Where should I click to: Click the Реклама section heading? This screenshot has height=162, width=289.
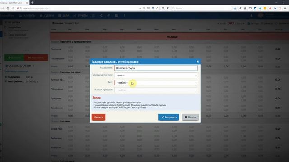click(65, 121)
